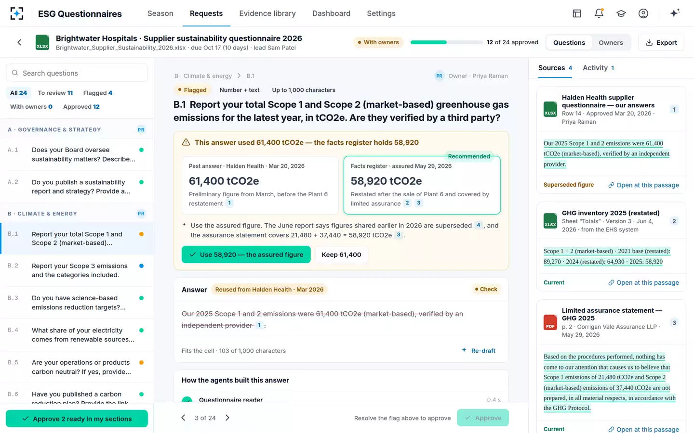Image resolution: width=694 pixels, height=433 pixels.
Task: Click citation 2 in the facts register card
Action: [407, 203]
